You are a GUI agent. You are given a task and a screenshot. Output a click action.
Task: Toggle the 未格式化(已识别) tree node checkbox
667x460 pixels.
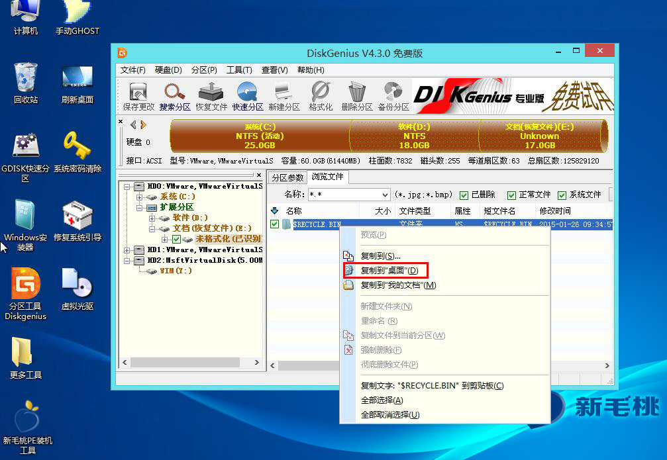[x=177, y=240]
